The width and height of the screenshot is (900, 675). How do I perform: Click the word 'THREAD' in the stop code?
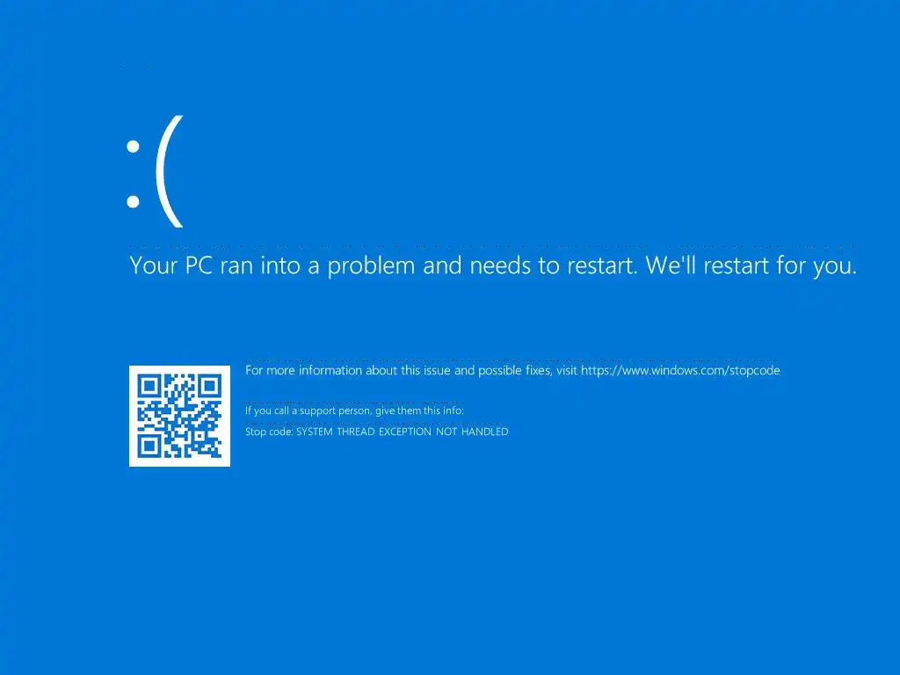pyautogui.click(x=355, y=432)
